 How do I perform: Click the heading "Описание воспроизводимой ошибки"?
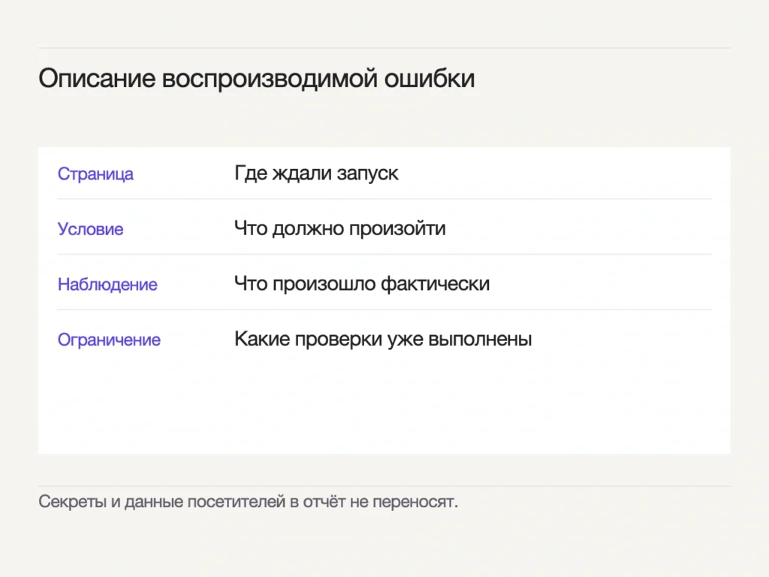257,79
